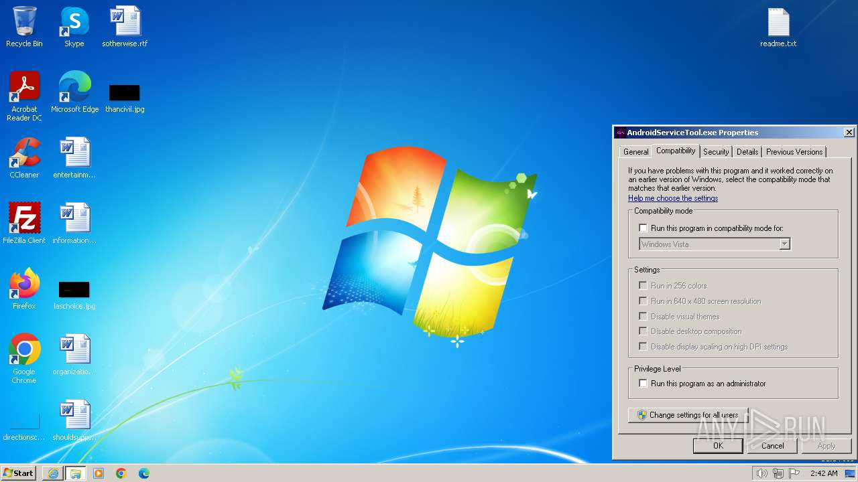Image resolution: width=858 pixels, height=482 pixels.
Task: Open Windows Media Player from the taskbar
Action: [x=99, y=473]
